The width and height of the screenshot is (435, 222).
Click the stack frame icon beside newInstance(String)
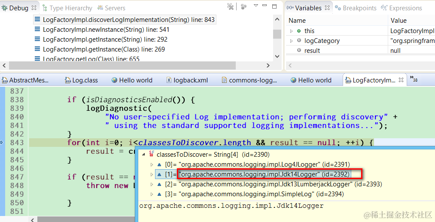(x=37, y=29)
